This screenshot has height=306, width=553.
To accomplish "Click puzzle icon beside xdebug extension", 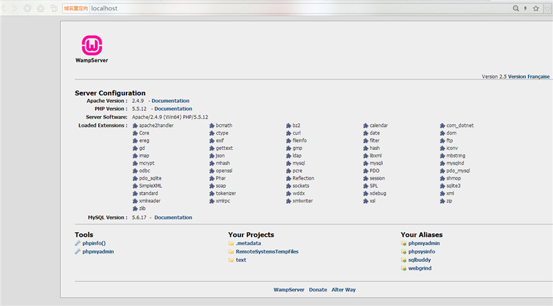I will 366,193.
